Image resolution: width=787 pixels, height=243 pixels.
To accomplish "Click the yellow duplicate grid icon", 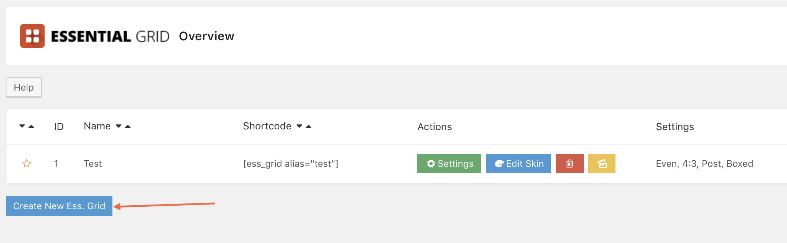I will coord(601,164).
